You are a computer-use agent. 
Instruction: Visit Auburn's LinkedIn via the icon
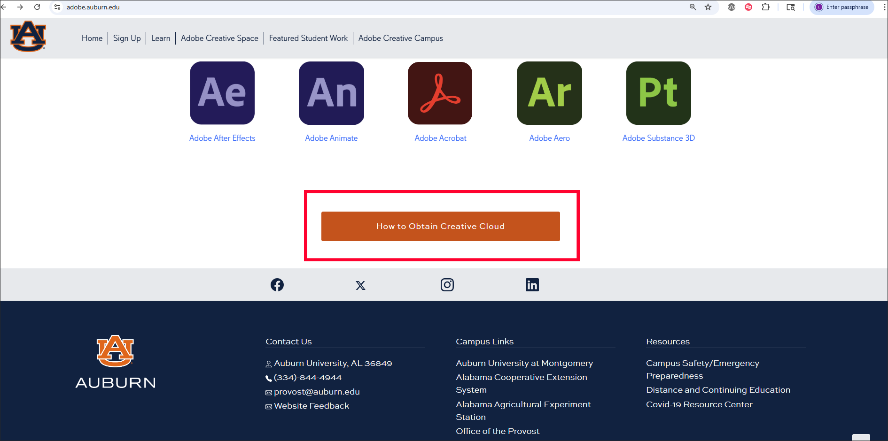(x=532, y=284)
